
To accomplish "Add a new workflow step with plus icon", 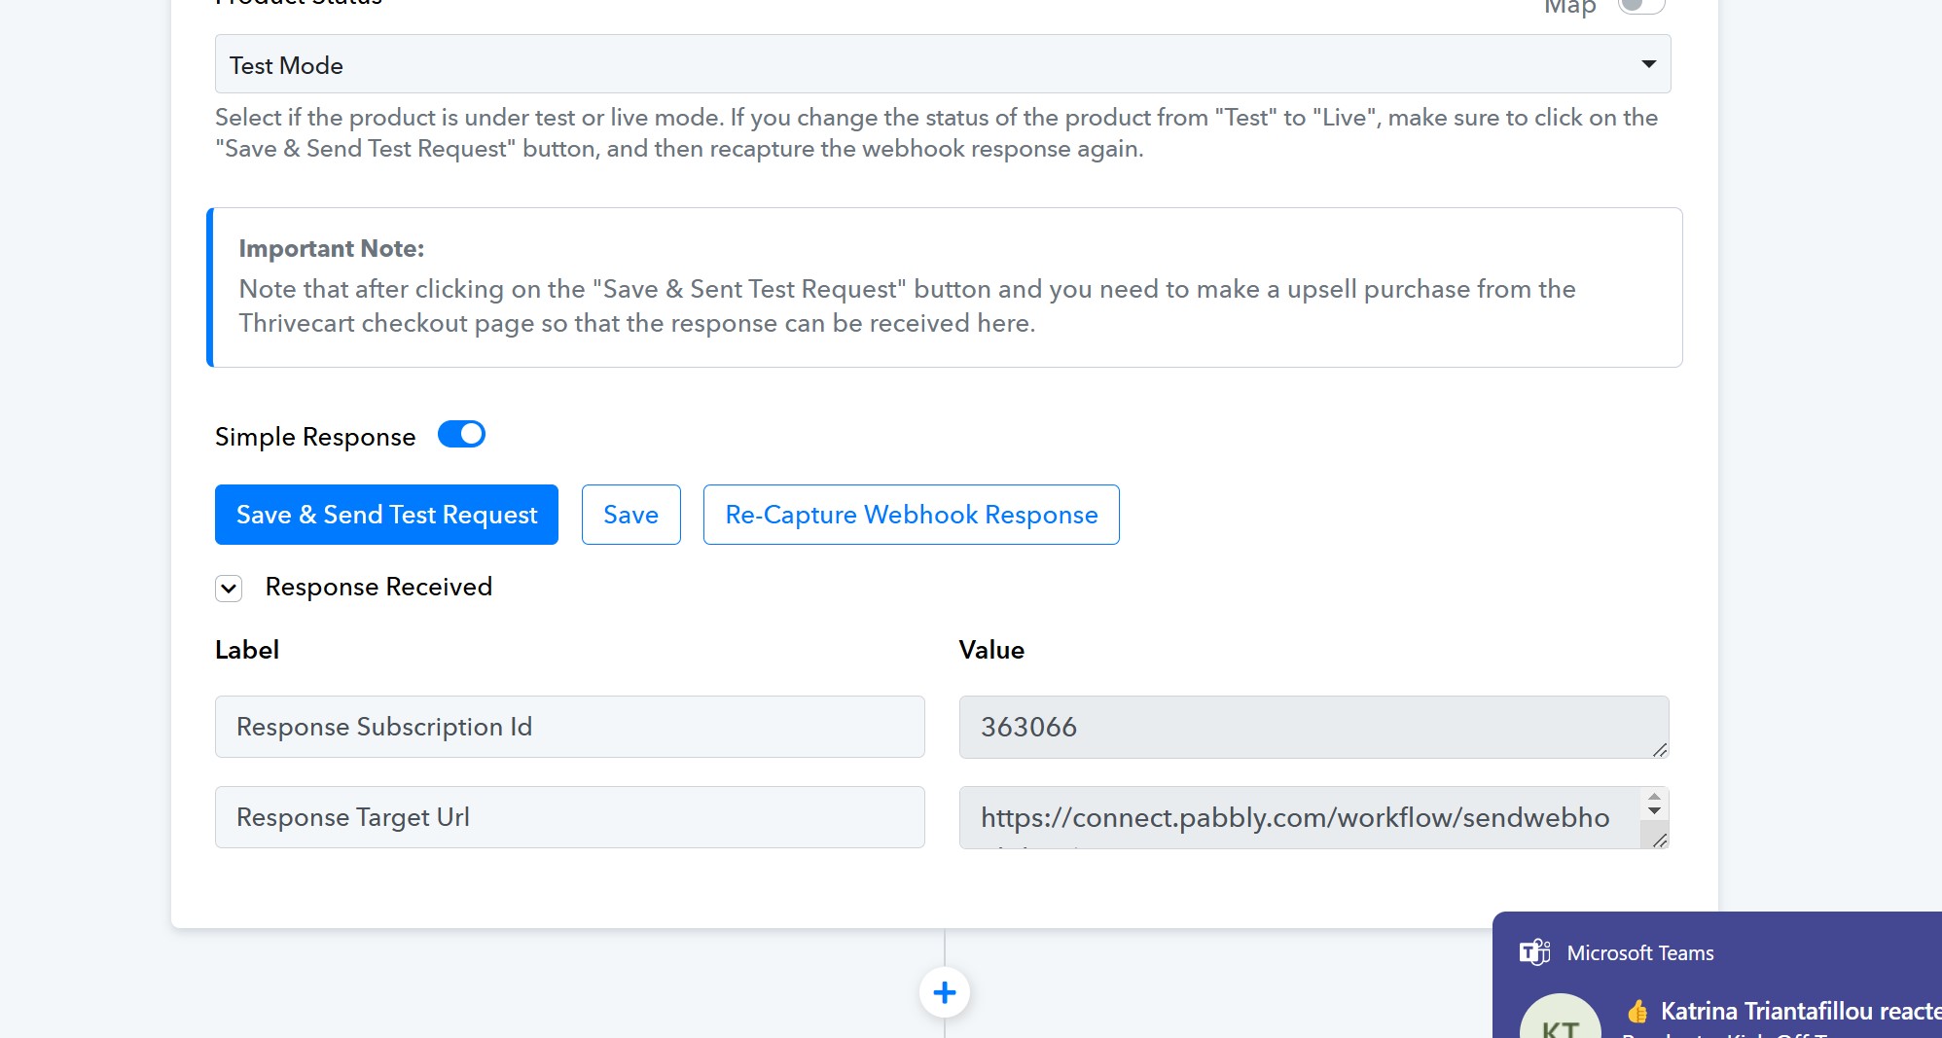I will 944,992.
